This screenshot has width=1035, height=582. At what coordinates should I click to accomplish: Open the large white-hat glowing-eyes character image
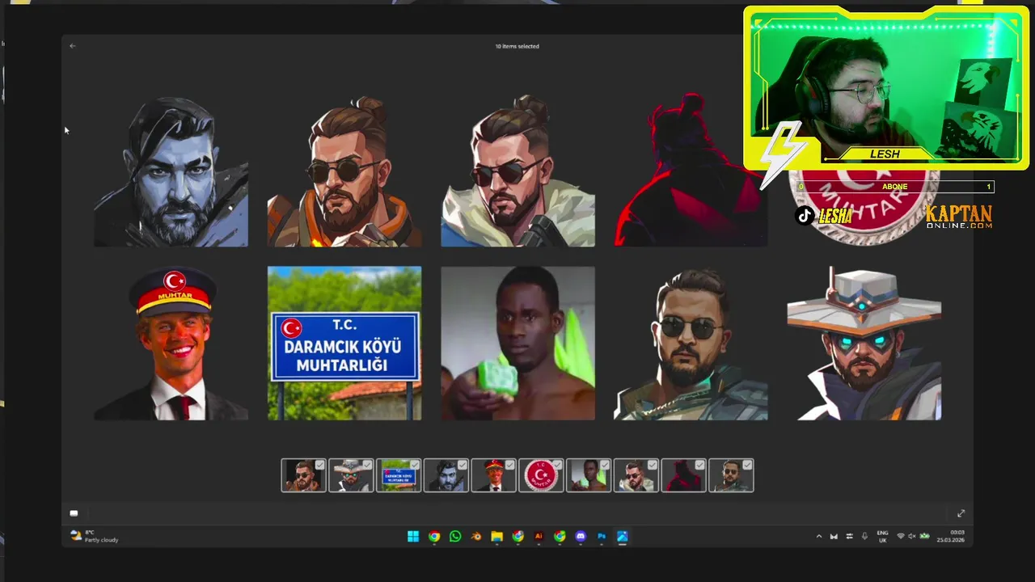coord(864,344)
